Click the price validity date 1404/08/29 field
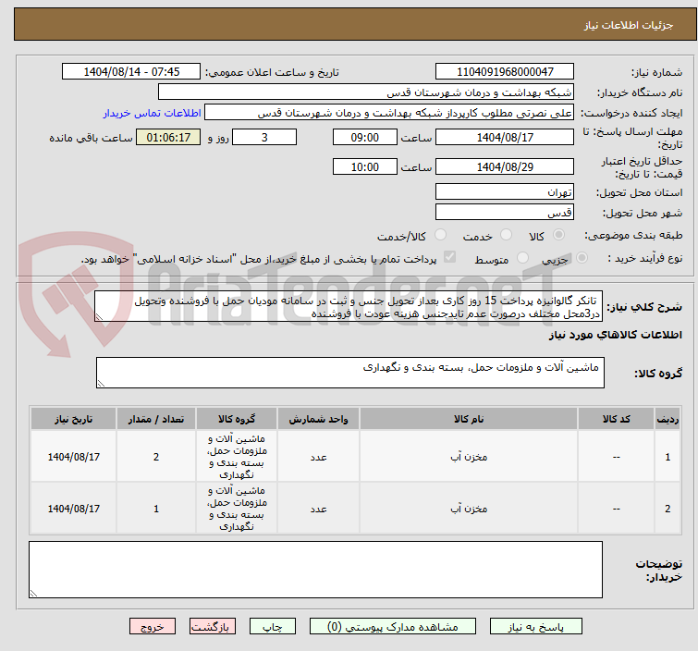Viewport: 698px width, 651px height. click(x=505, y=166)
